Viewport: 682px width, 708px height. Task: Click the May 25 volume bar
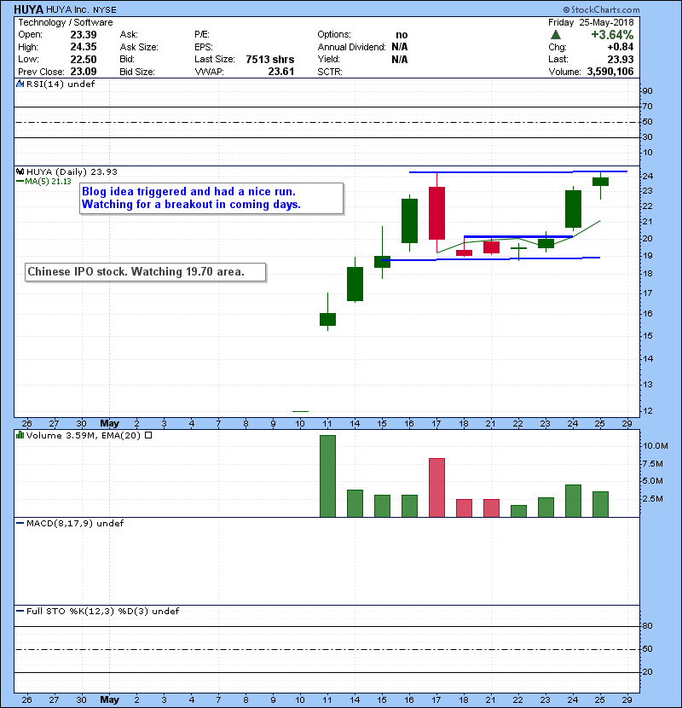[x=600, y=504]
